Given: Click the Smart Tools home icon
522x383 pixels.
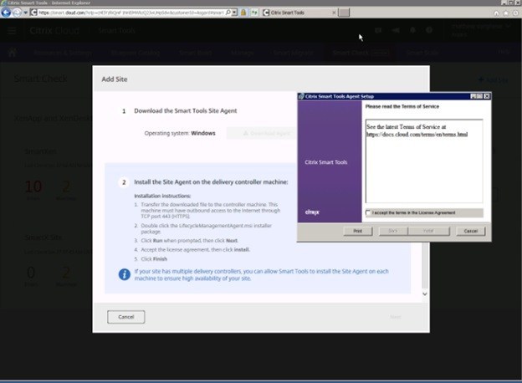Looking at the screenshot, I should coord(13,52).
